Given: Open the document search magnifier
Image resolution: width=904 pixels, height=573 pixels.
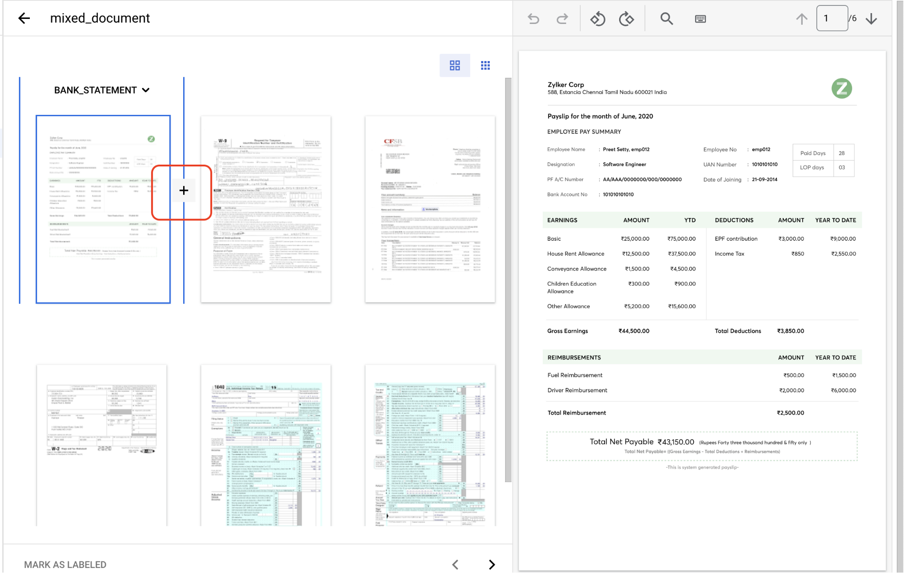Looking at the screenshot, I should (667, 19).
